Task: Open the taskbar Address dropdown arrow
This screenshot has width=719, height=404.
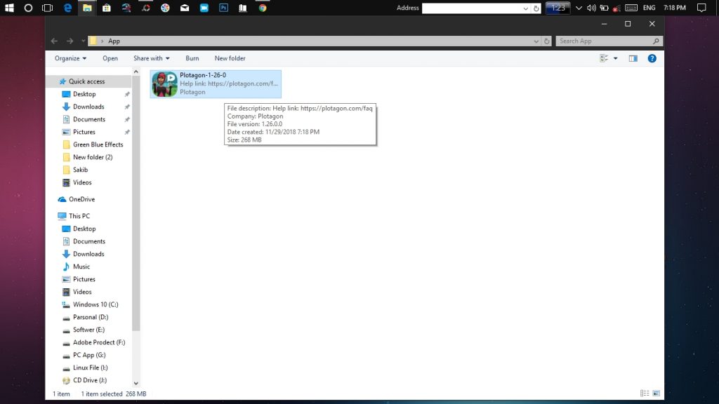Action: pyautogui.click(x=525, y=8)
